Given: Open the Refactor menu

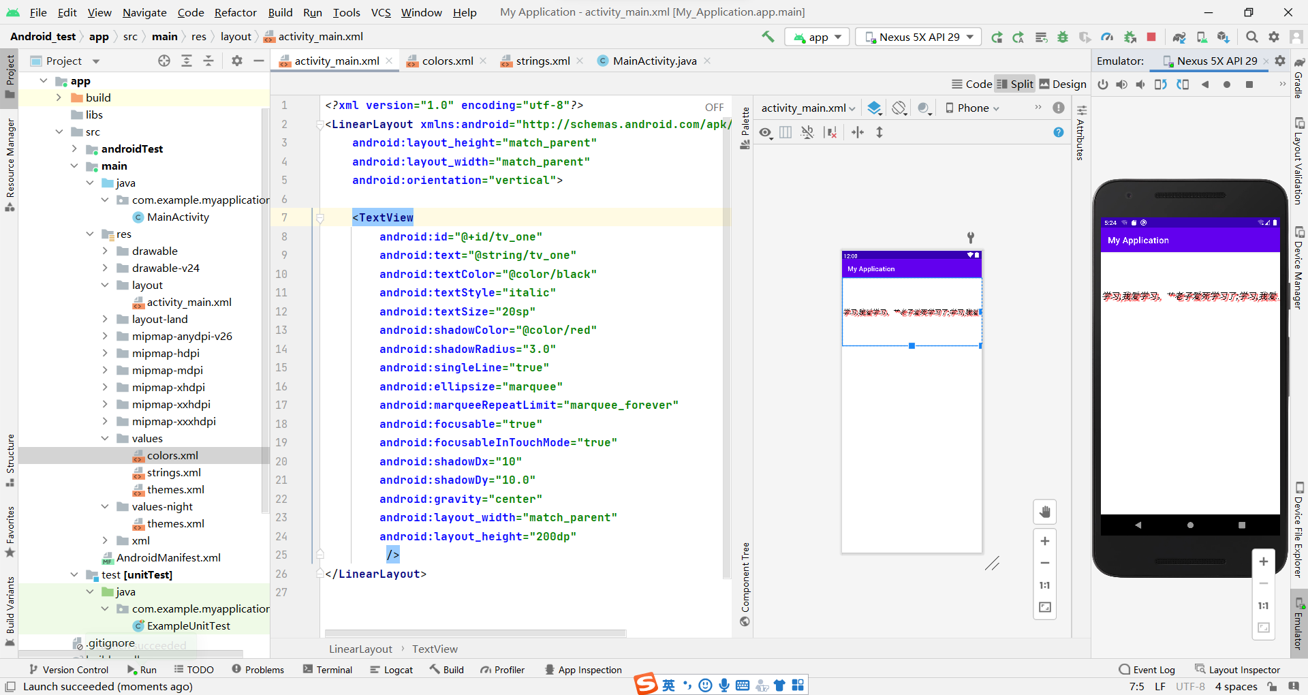Looking at the screenshot, I should (235, 12).
